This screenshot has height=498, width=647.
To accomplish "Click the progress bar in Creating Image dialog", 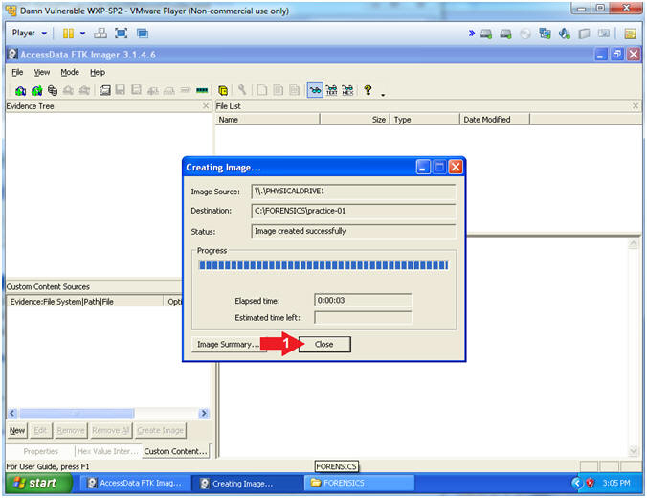I will [x=323, y=265].
